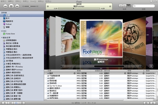Open the 控制(C) menu

(18, 1)
